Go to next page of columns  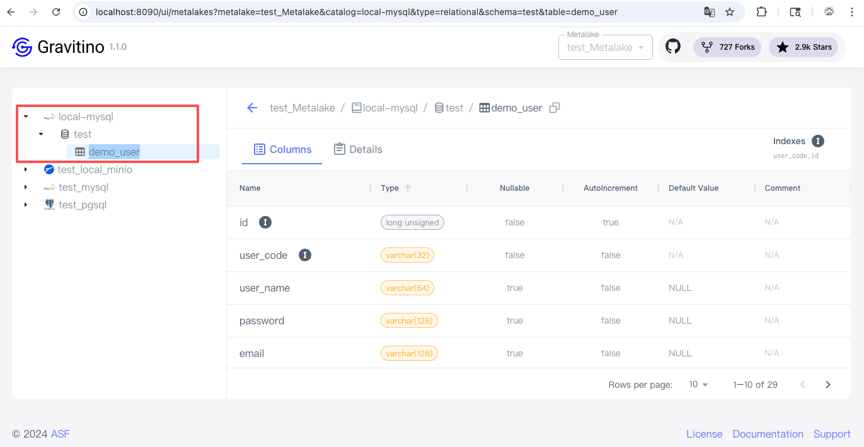pyautogui.click(x=828, y=385)
